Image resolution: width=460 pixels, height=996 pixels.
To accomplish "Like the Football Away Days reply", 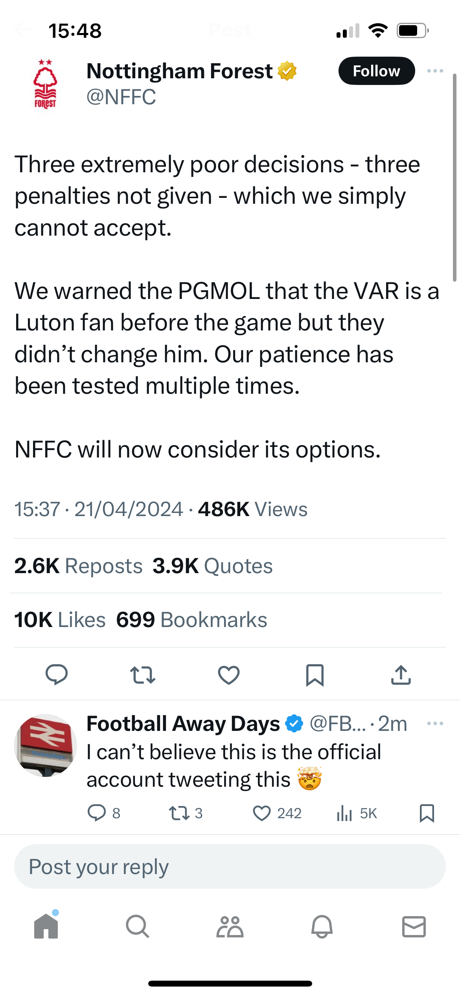I will pos(262,813).
